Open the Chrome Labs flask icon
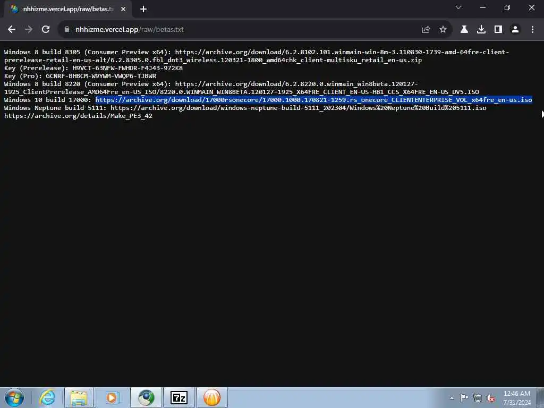This screenshot has width=544, height=408. coord(464,30)
